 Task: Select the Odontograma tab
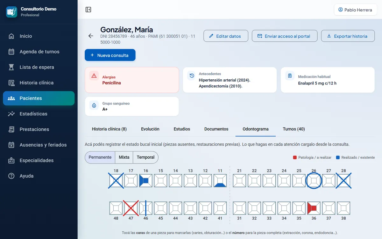pos(256,129)
